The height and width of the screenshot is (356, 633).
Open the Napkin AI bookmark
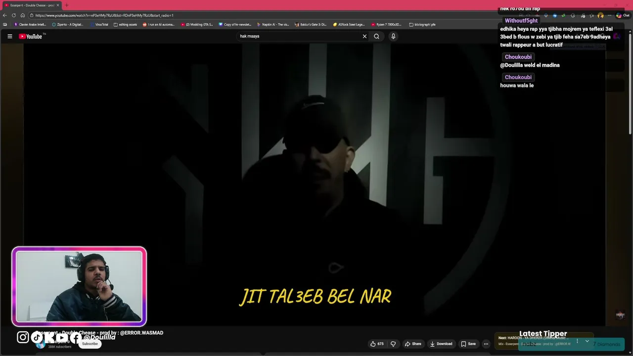pyautogui.click(x=273, y=24)
